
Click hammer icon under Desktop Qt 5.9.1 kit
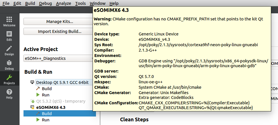tap(38, 88)
